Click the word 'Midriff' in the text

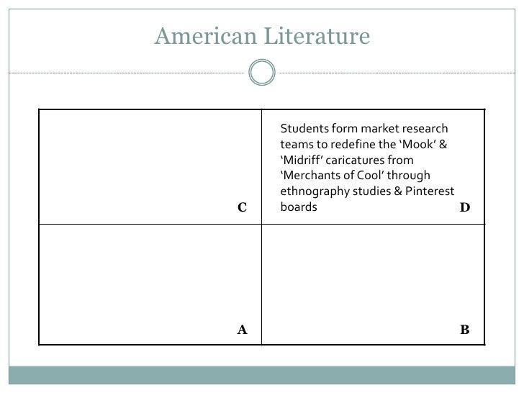point(302,160)
